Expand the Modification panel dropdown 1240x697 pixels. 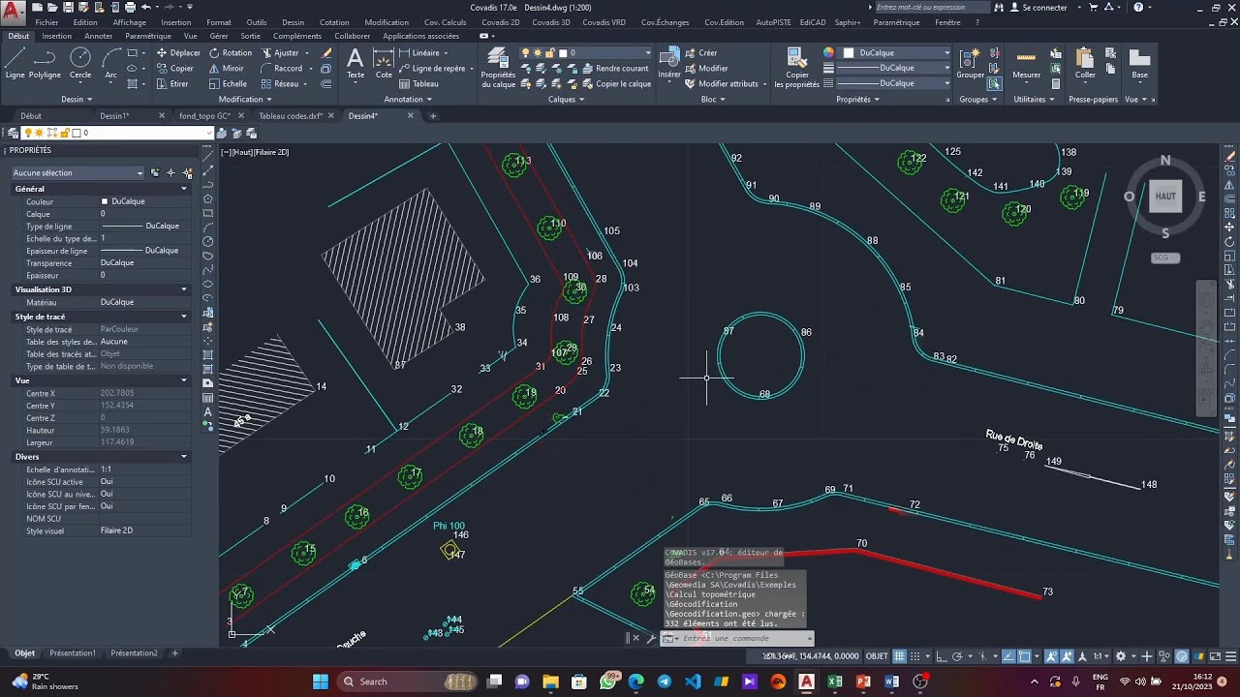point(245,99)
